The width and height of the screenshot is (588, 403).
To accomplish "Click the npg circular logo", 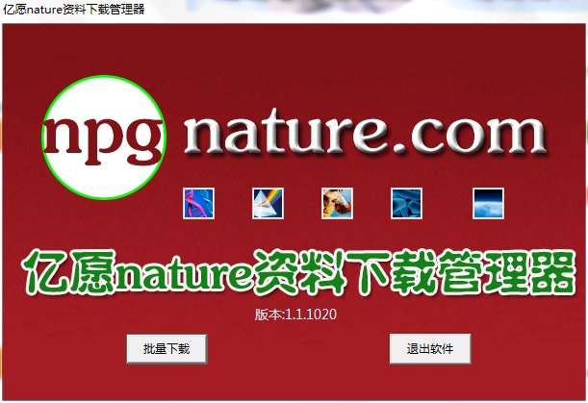I will (104, 138).
